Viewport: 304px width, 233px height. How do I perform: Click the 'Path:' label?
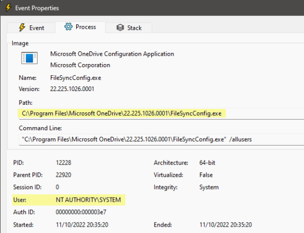click(25, 103)
